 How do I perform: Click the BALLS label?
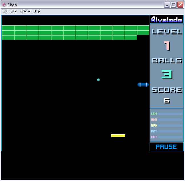pyautogui.click(x=167, y=61)
